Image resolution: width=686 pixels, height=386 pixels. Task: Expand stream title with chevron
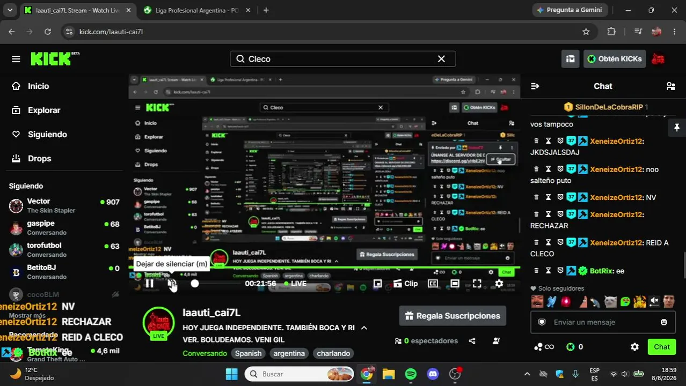point(364,328)
